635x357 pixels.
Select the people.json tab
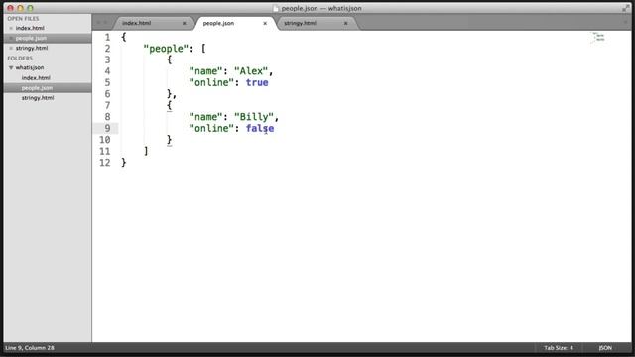[x=218, y=23]
